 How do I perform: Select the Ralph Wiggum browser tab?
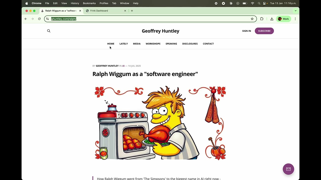pos(61,11)
